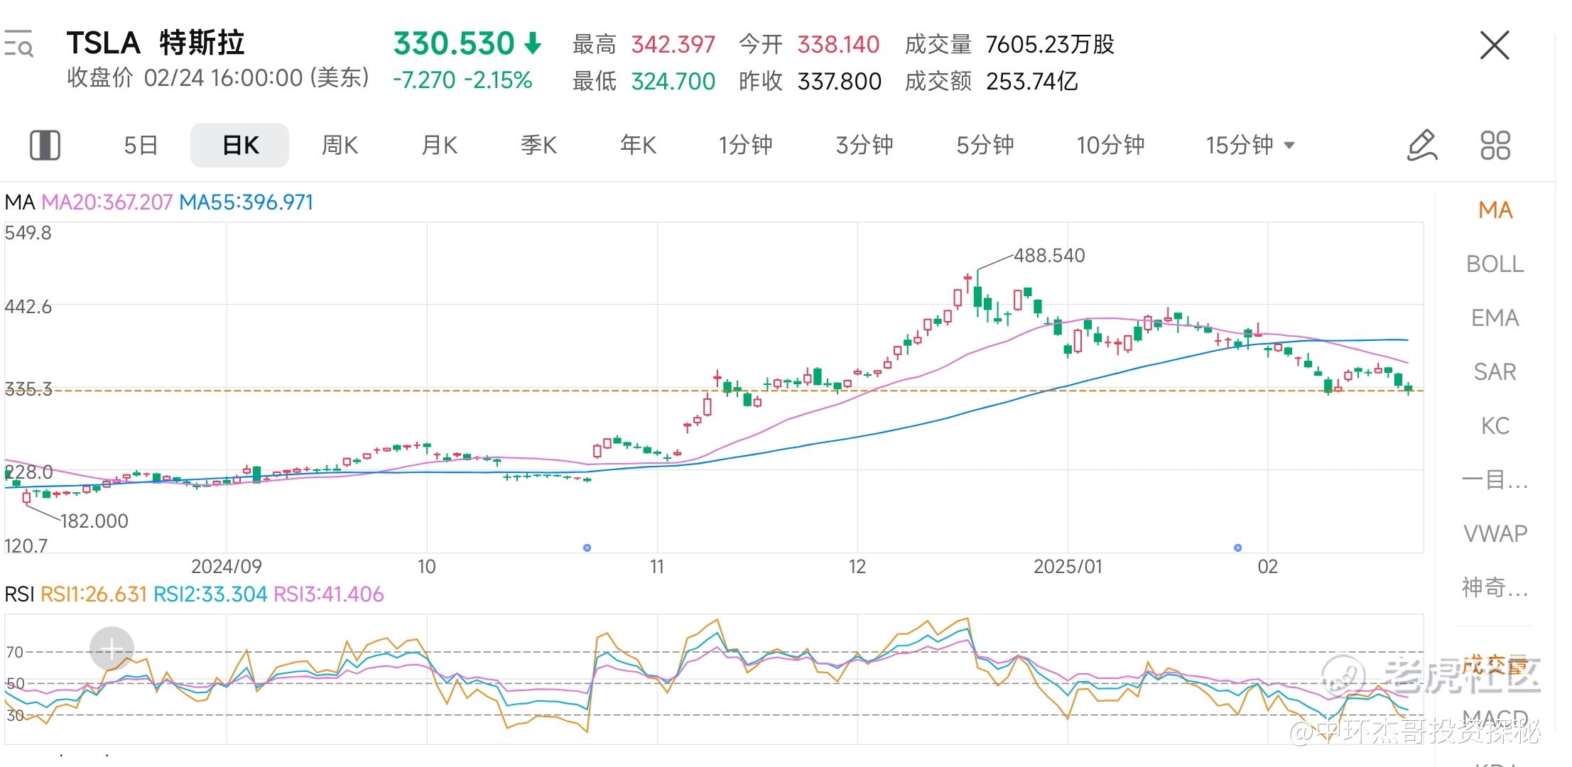
Task: Select the 3分钟 interval
Action: [x=864, y=146]
